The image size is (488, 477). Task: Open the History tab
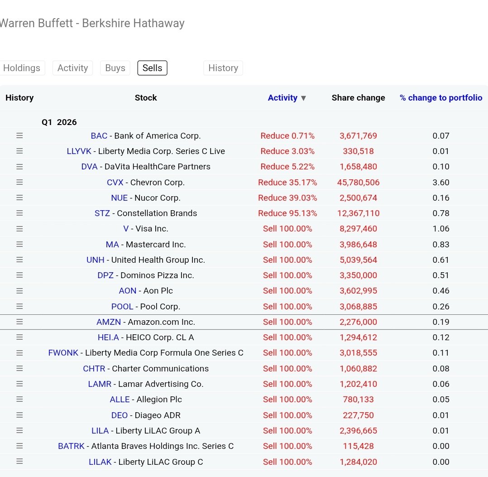pos(223,68)
